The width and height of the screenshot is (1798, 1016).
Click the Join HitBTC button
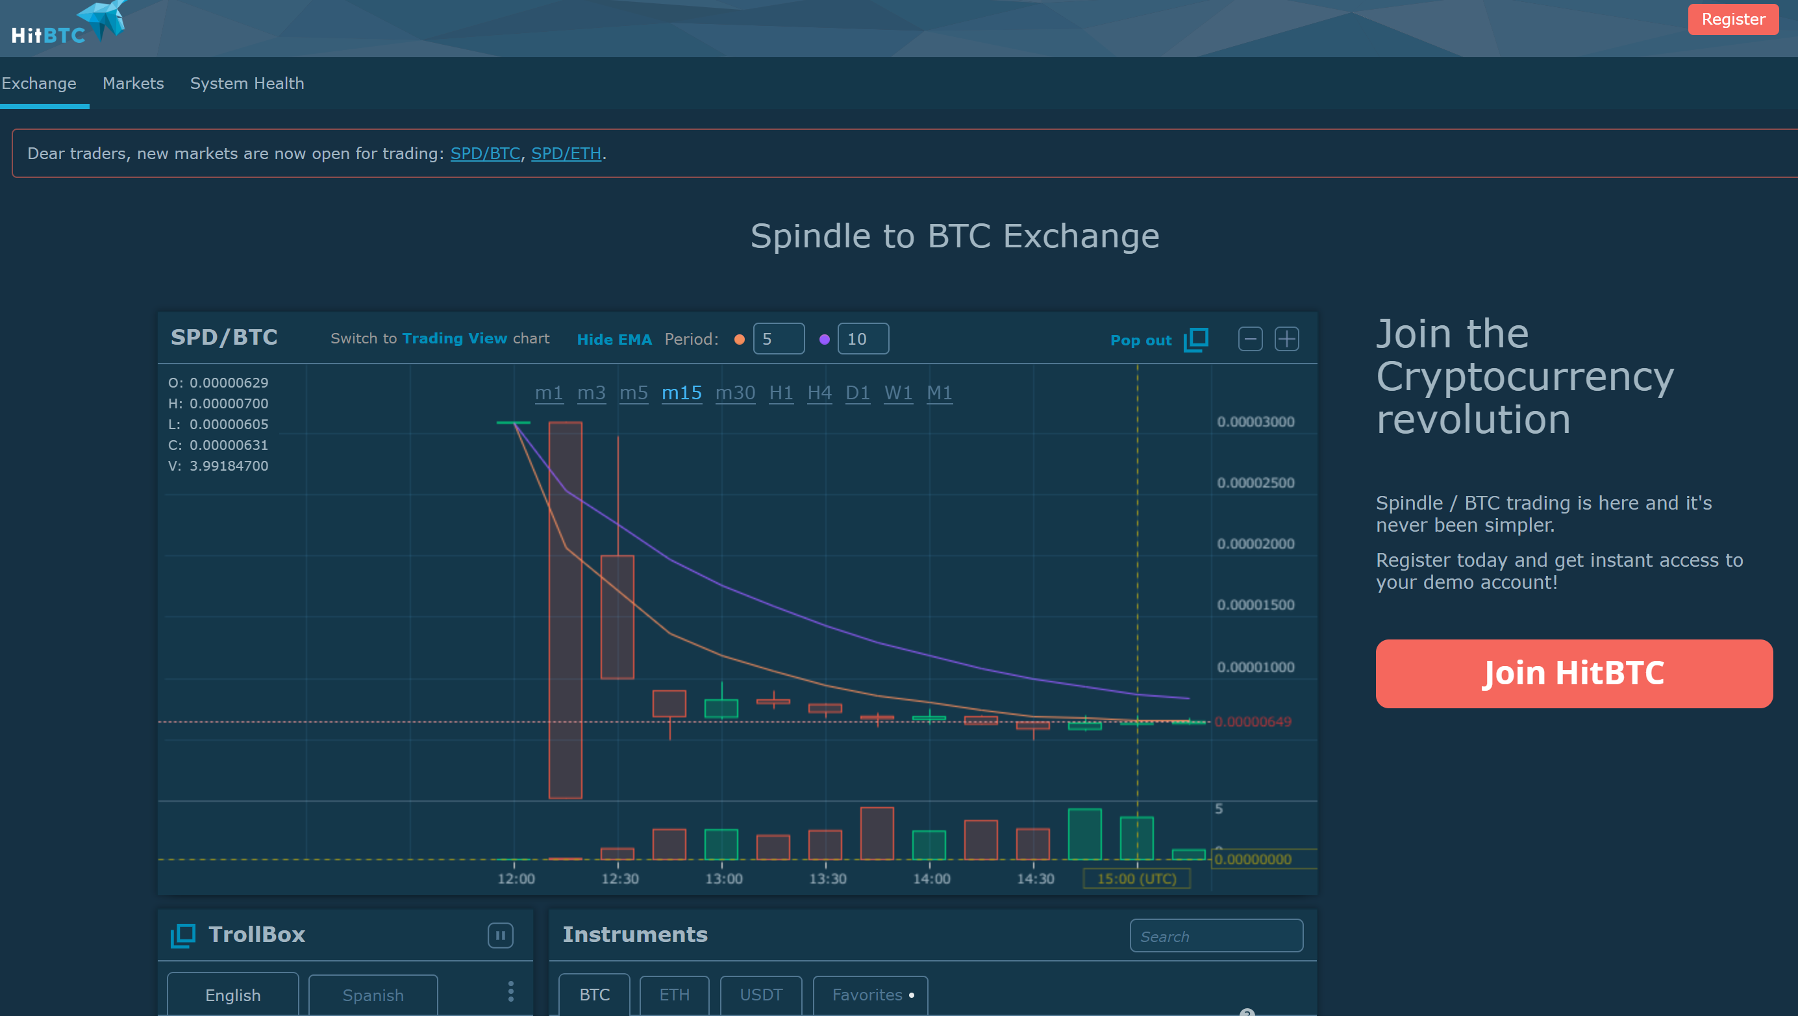[x=1574, y=673]
